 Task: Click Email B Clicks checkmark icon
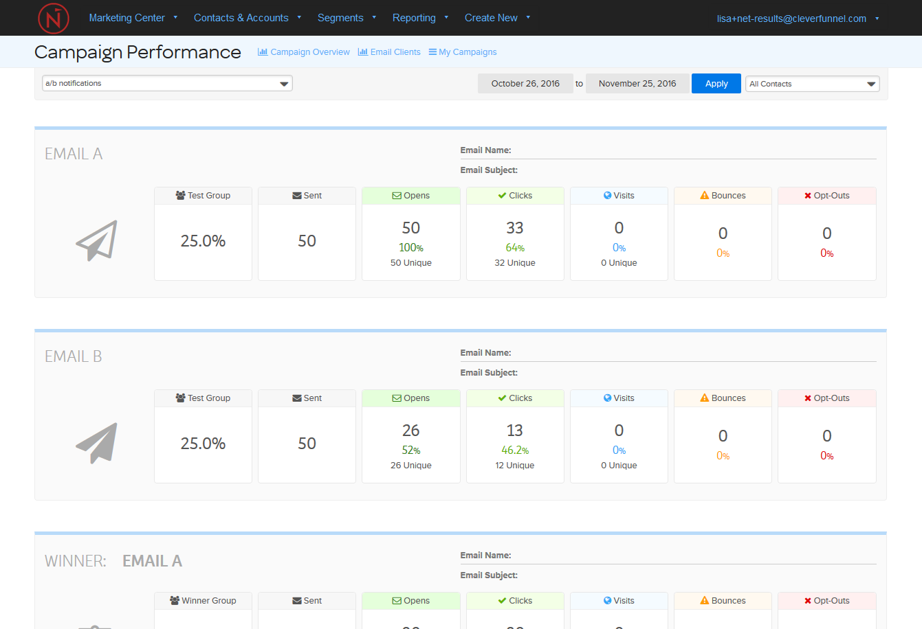click(503, 398)
